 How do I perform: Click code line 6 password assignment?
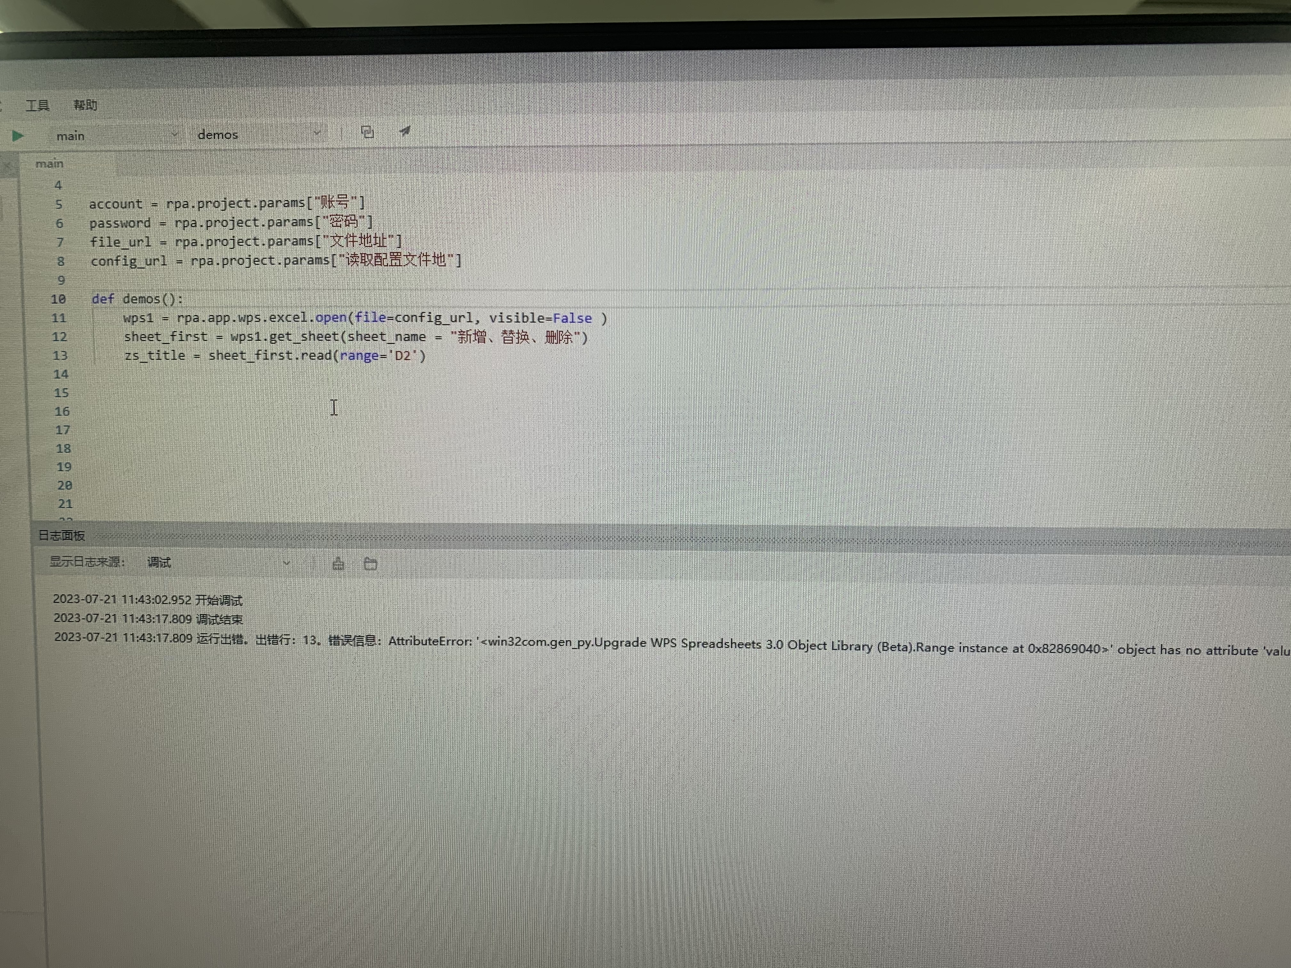click(231, 222)
